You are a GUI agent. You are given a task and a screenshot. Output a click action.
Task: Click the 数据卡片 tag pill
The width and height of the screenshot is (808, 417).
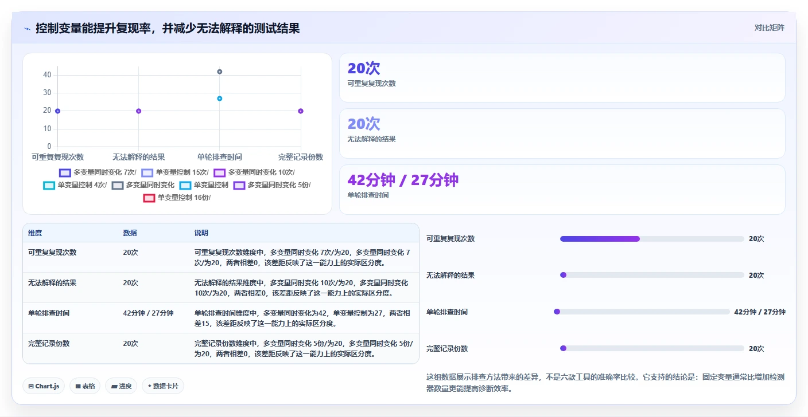pyautogui.click(x=163, y=386)
